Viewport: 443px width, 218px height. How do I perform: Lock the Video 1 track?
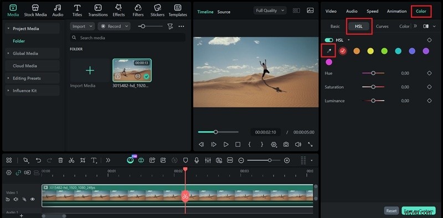[x=8, y=199]
